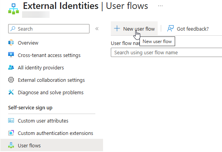Select User flows in sidebar
Image resolution: width=222 pixels, height=152 pixels.
[52, 145]
